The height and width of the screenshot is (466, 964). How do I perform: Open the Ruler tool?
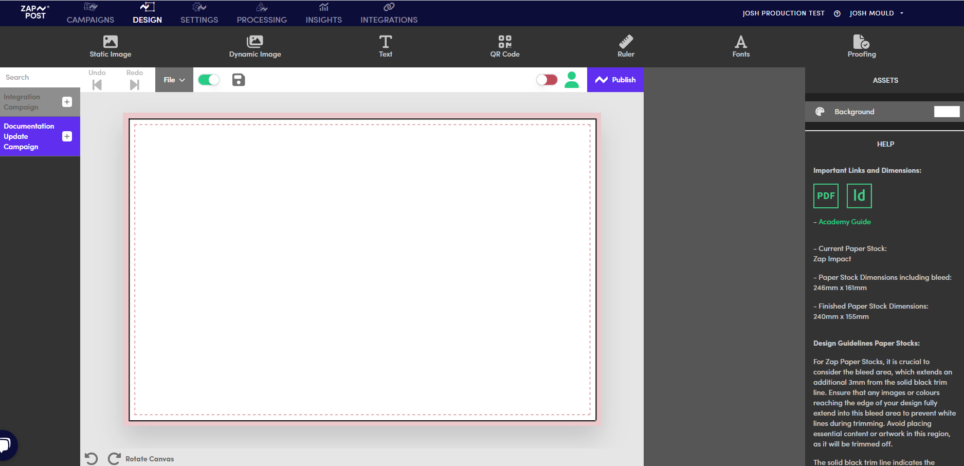pyautogui.click(x=626, y=46)
